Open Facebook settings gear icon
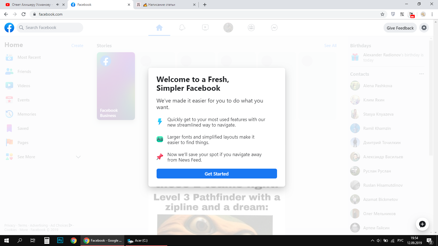 [x=424, y=28]
